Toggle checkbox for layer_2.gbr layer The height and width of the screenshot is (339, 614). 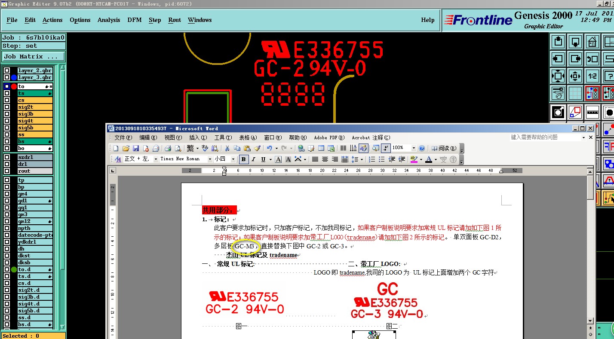point(7,70)
